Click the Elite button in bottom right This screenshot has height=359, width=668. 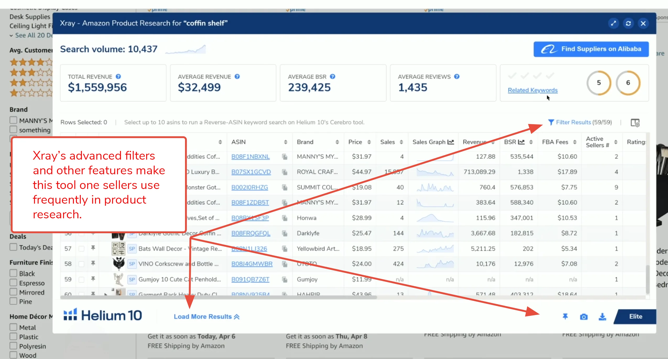click(636, 316)
